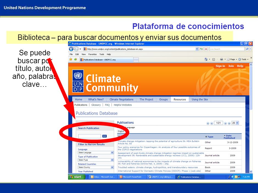Click the green Refresh page icon
The height and width of the screenshot is (193, 258).
pyautogui.click(x=201, y=49)
